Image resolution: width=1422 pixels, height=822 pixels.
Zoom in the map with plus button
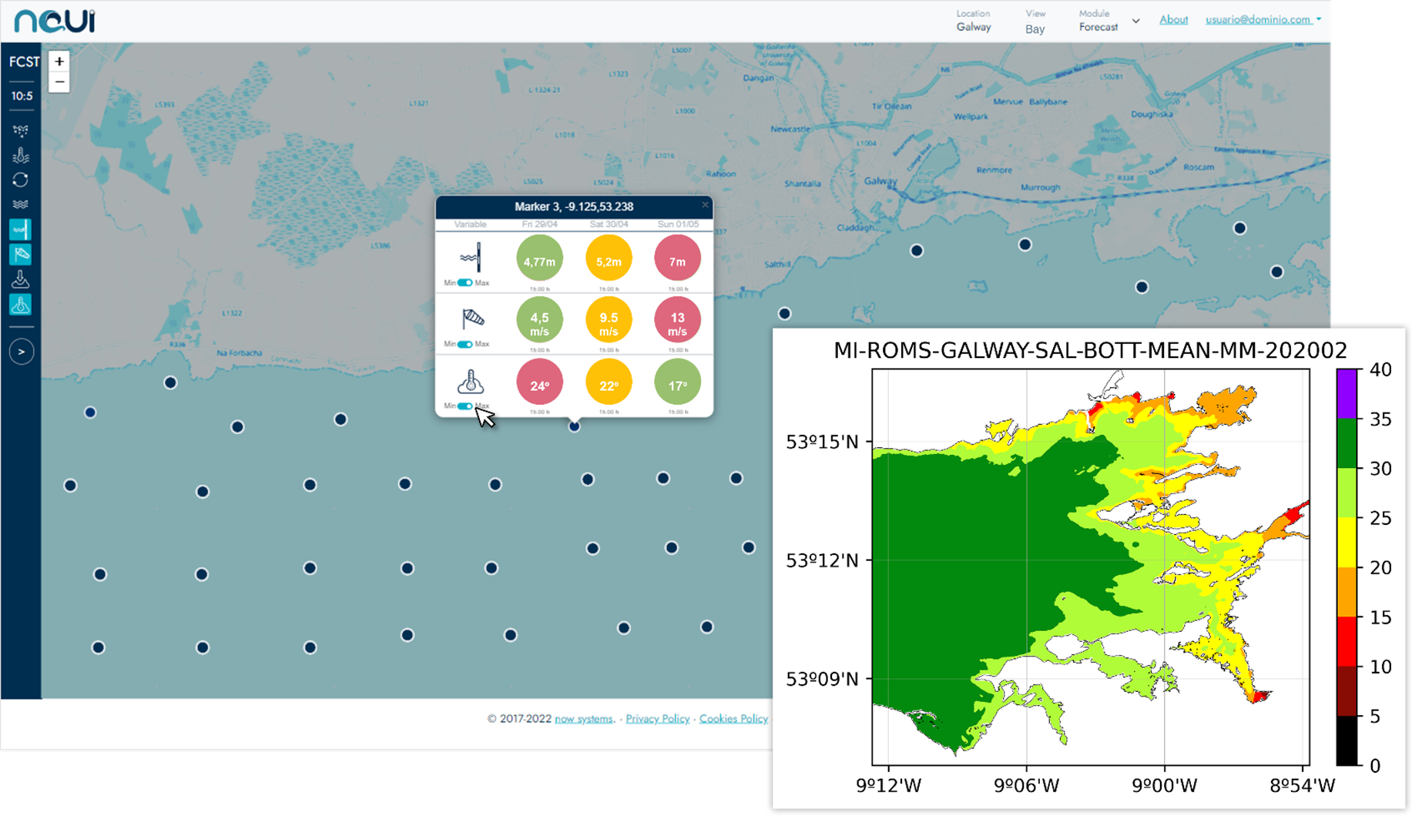pyautogui.click(x=59, y=62)
